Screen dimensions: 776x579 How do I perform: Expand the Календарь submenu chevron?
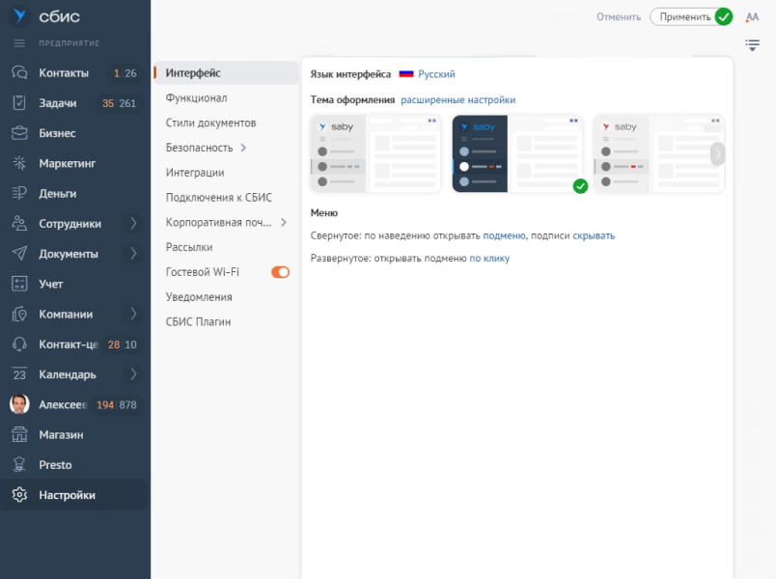(x=133, y=374)
